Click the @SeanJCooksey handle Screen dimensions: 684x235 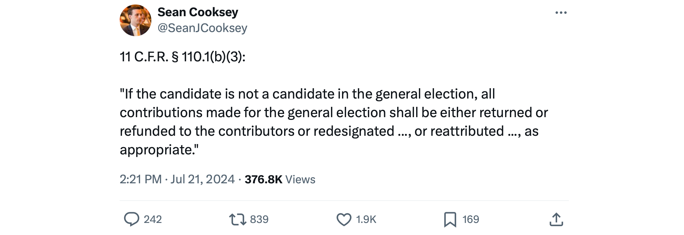click(x=203, y=28)
